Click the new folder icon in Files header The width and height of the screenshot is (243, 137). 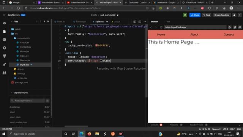tap(48, 22)
